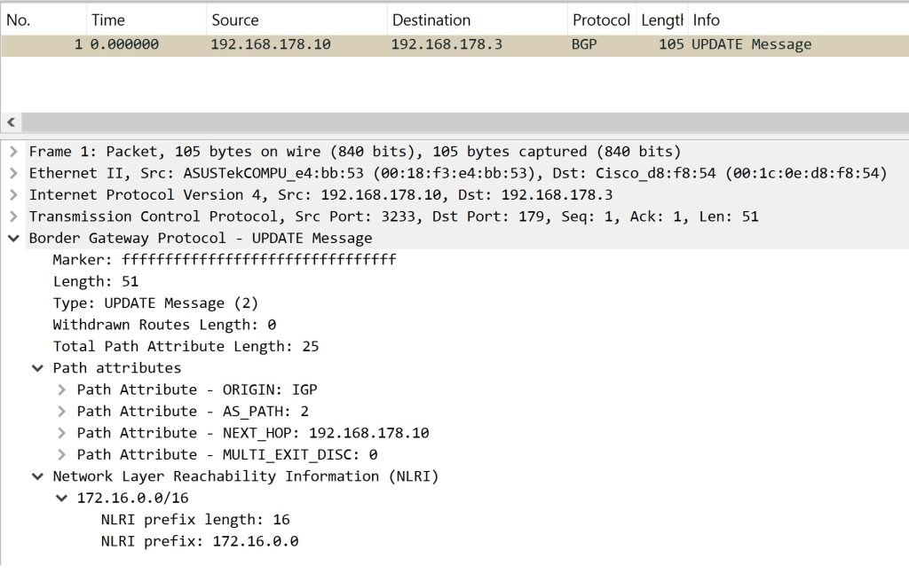
Task: Sort packets by Protocol column
Action: pyautogui.click(x=601, y=20)
